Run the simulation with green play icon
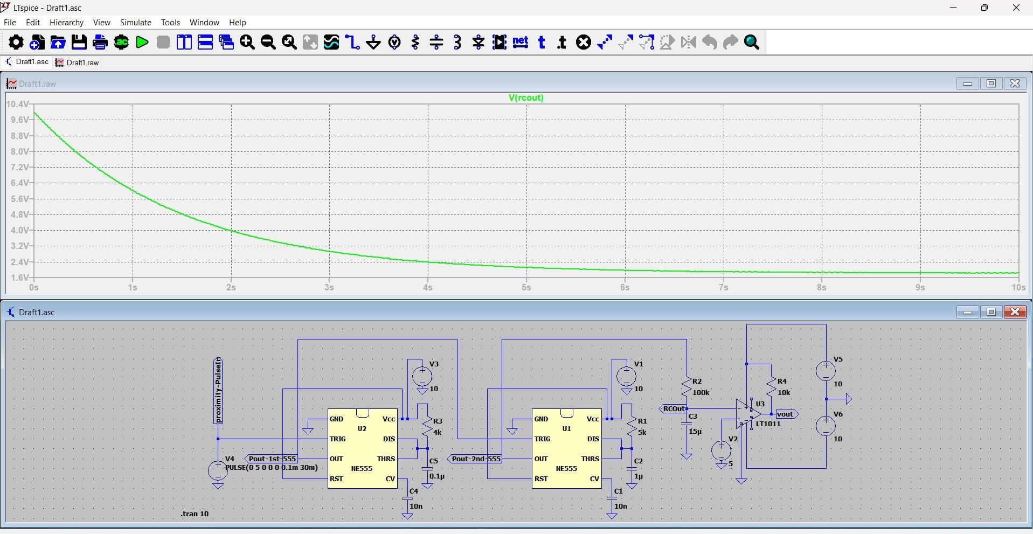 pyautogui.click(x=142, y=42)
